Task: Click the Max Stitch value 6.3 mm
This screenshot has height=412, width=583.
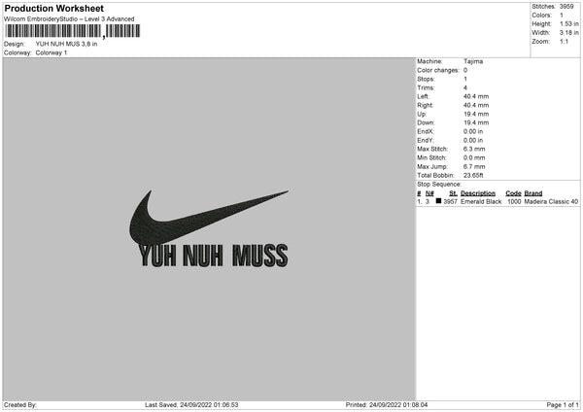Action: point(474,149)
